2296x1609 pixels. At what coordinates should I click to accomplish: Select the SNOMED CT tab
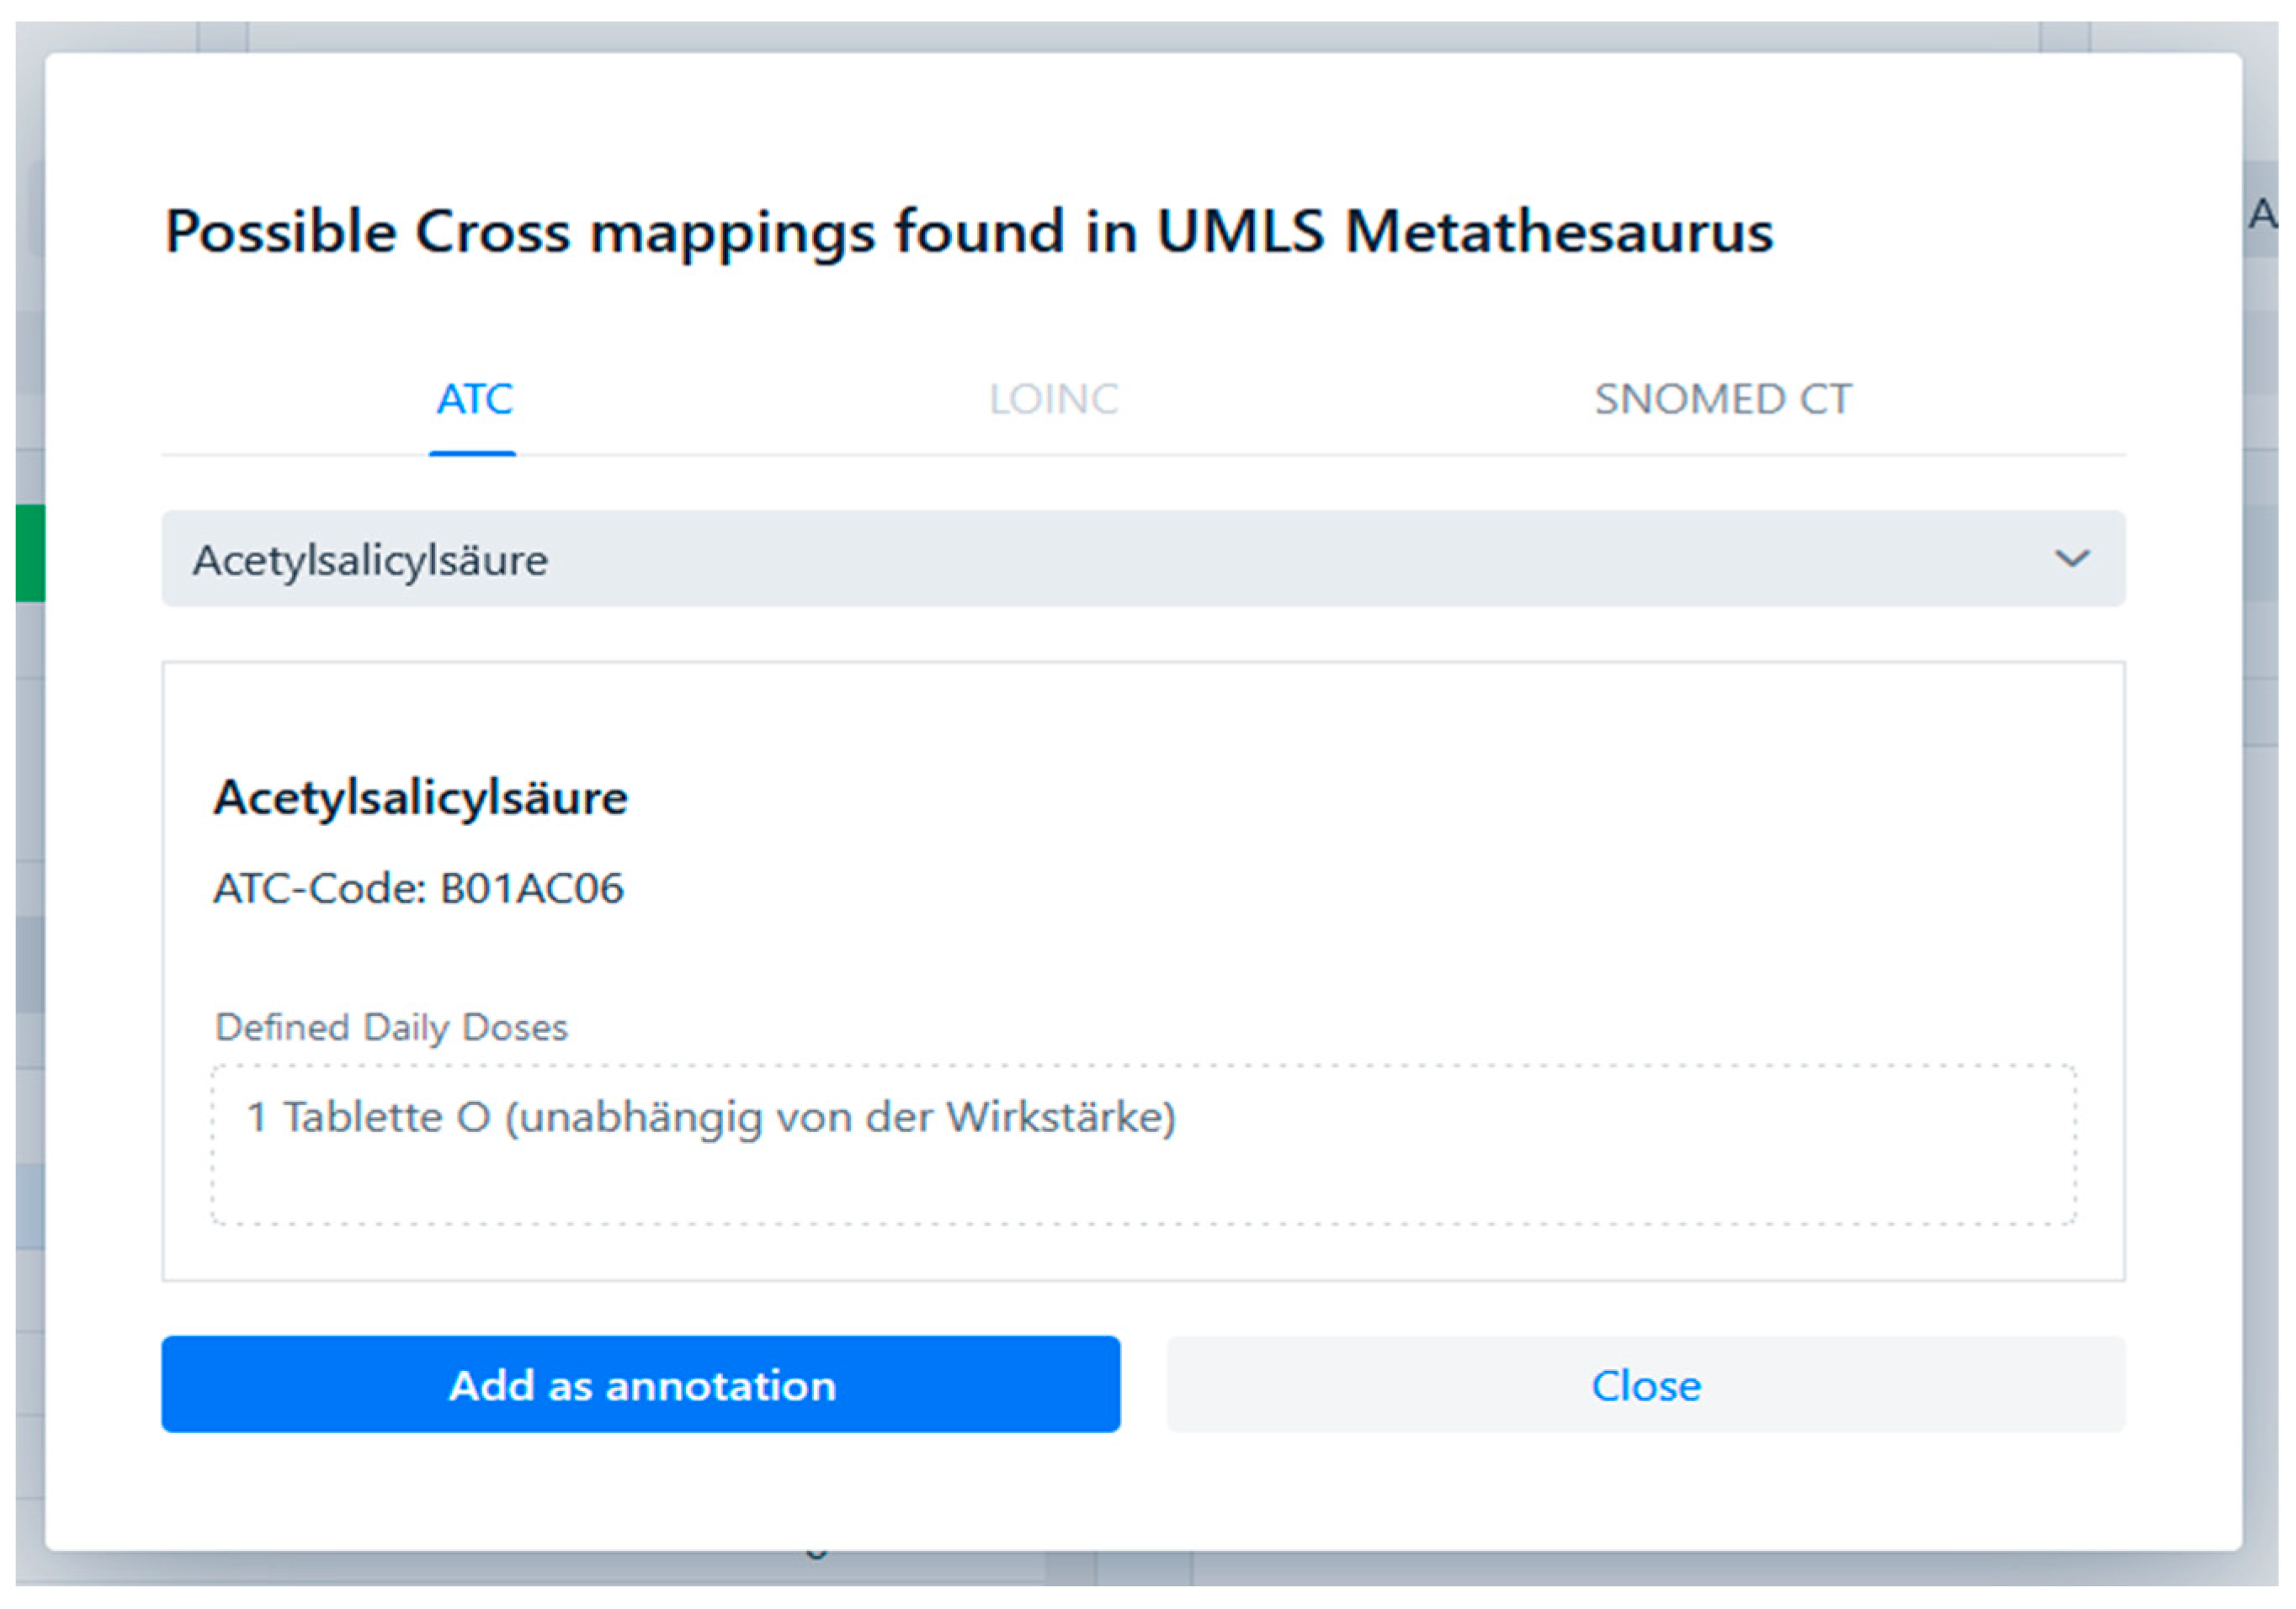1722,400
